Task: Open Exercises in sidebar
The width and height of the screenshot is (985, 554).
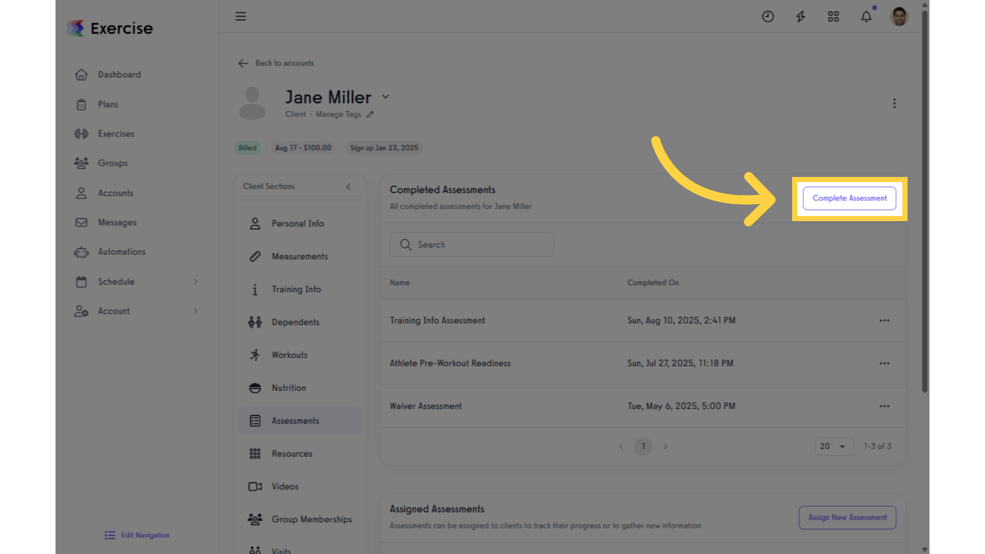Action: [x=116, y=134]
